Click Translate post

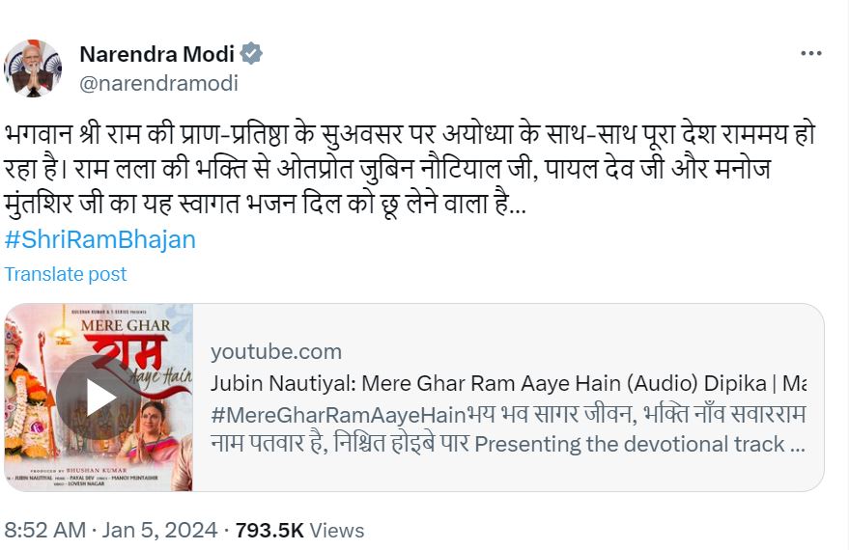(66, 274)
